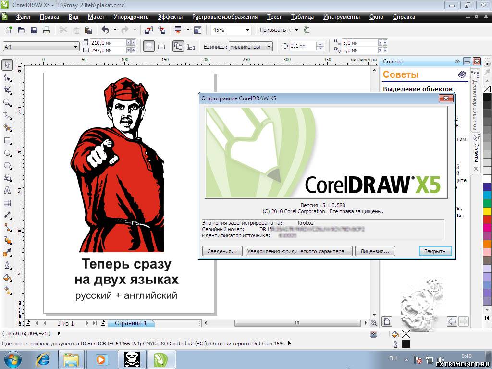Choose the Text tool in toolbox
The image size is (492, 369).
(7, 190)
